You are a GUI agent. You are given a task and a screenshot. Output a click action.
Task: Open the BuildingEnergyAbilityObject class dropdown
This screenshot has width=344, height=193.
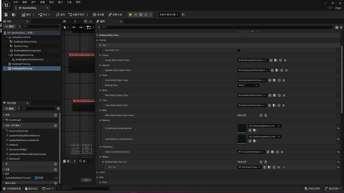tap(252, 60)
